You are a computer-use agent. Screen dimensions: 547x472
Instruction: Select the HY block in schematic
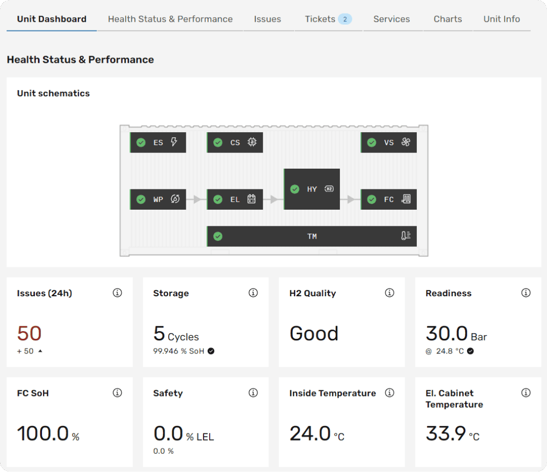(312, 189)
